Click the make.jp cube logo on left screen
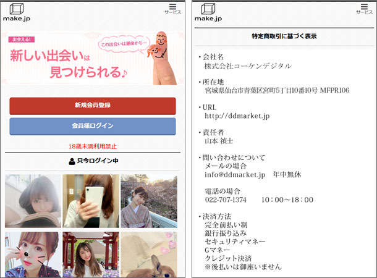 [x=17, y=12]
